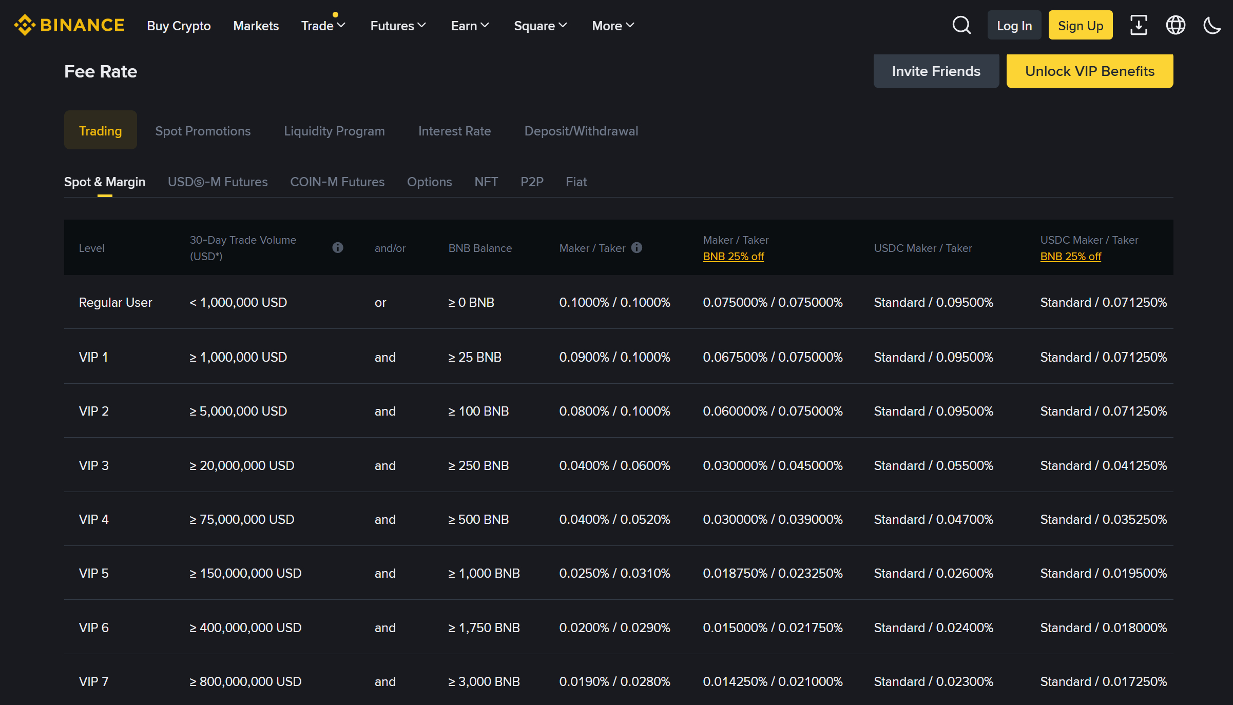Switch to the USDⓈ-M Futures tab
1233x705 pixels.
(218, 182)
